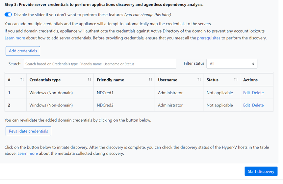Select the NDCred2 friendly name cell
283x184 pixels.
(105, 105)
